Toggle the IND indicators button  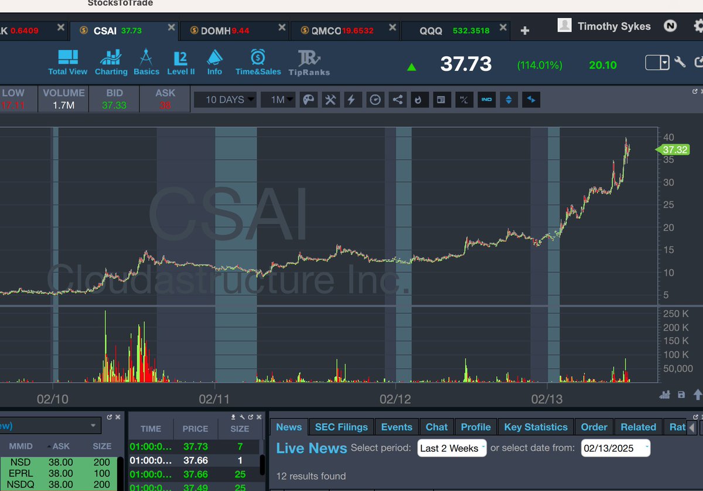tap(486, 100)
